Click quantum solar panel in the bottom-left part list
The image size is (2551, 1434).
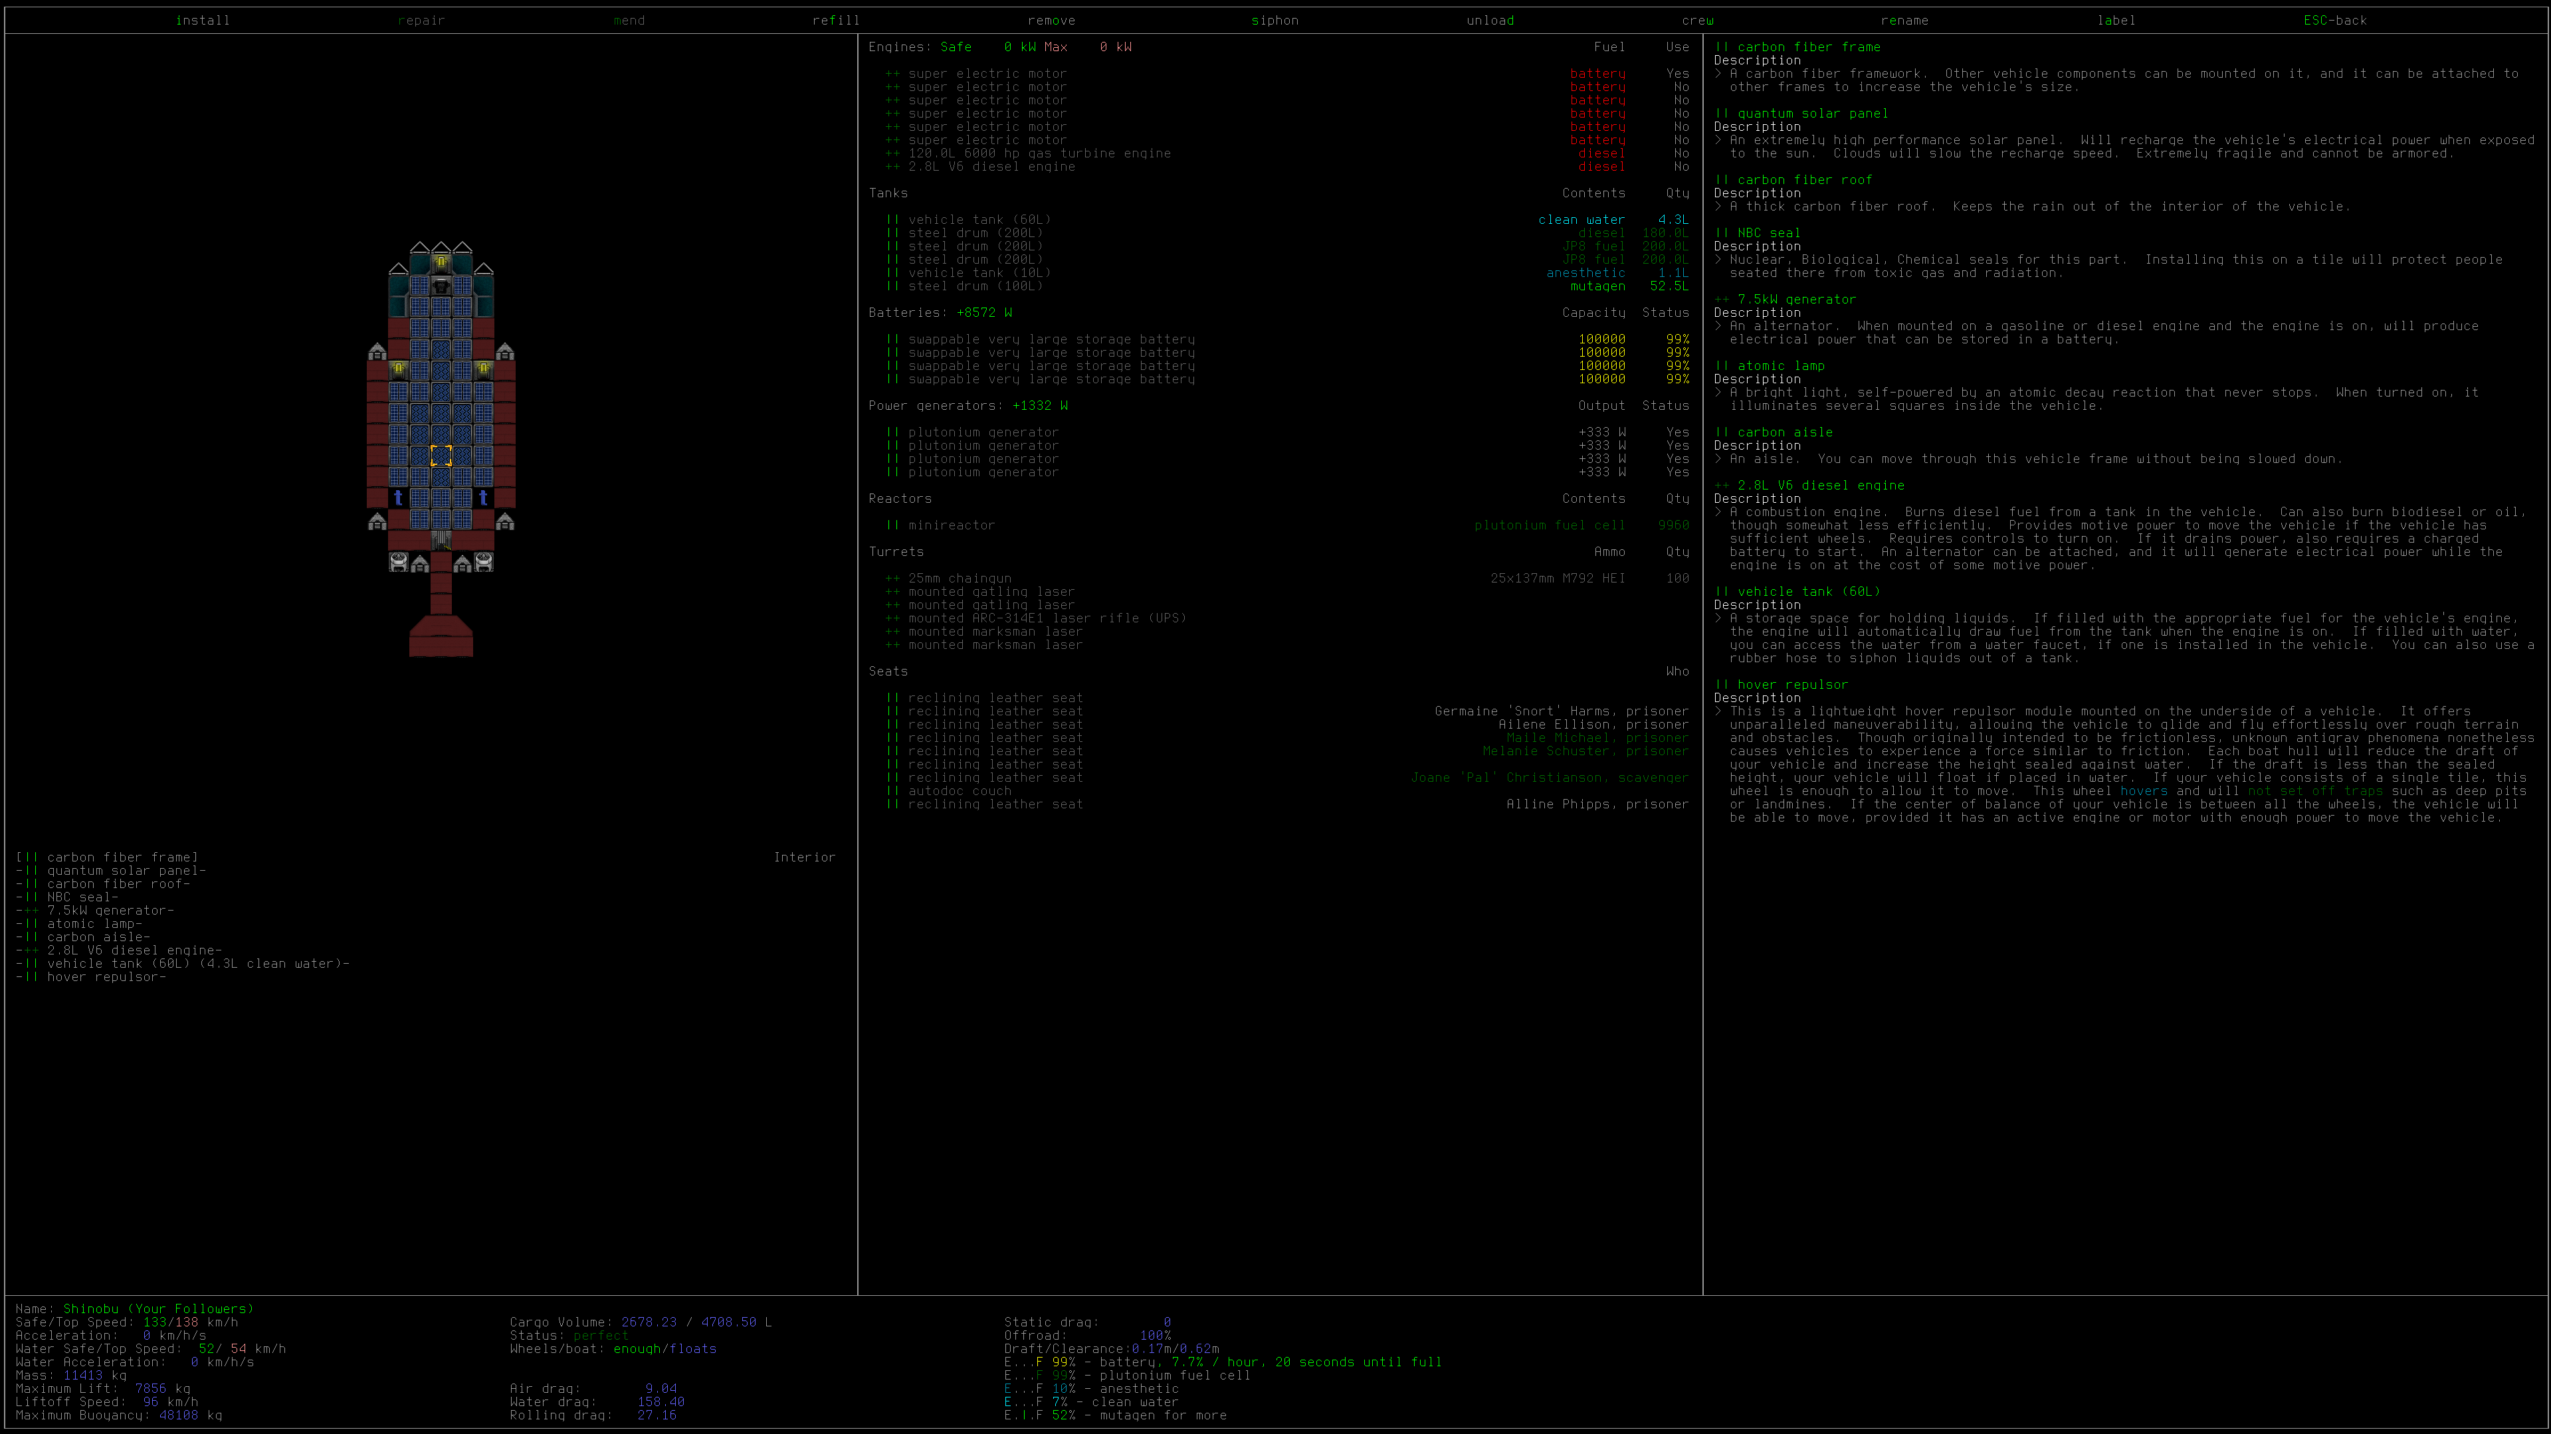point(111,871)
